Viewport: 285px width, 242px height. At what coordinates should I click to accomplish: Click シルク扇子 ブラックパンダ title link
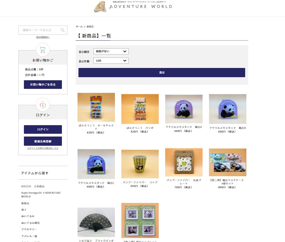pos(96,240)
